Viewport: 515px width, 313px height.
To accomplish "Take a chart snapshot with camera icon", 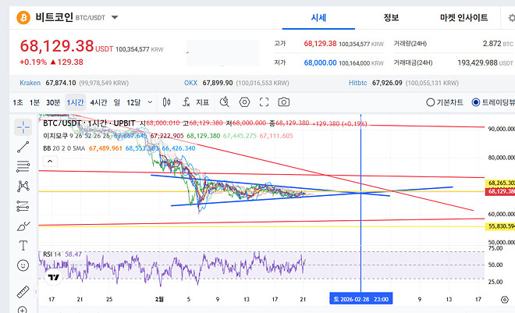I will coord(284,101).
